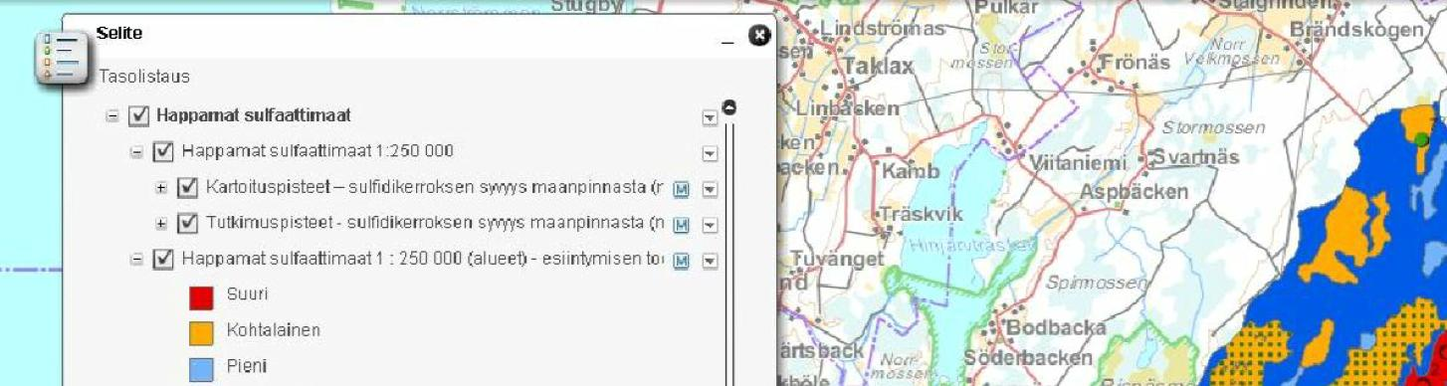This screenshot has width=1447, height=386.
Task: Open metadata icon for Tutkimuspisteet layer
Action: [682, 226]
